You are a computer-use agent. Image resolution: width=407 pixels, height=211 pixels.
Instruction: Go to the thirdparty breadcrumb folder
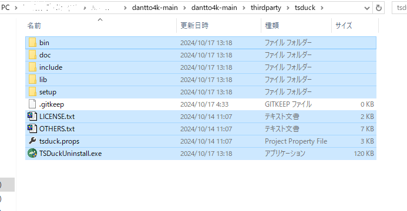pos(266,8)
